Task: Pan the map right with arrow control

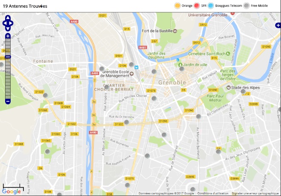Action: 12,23
